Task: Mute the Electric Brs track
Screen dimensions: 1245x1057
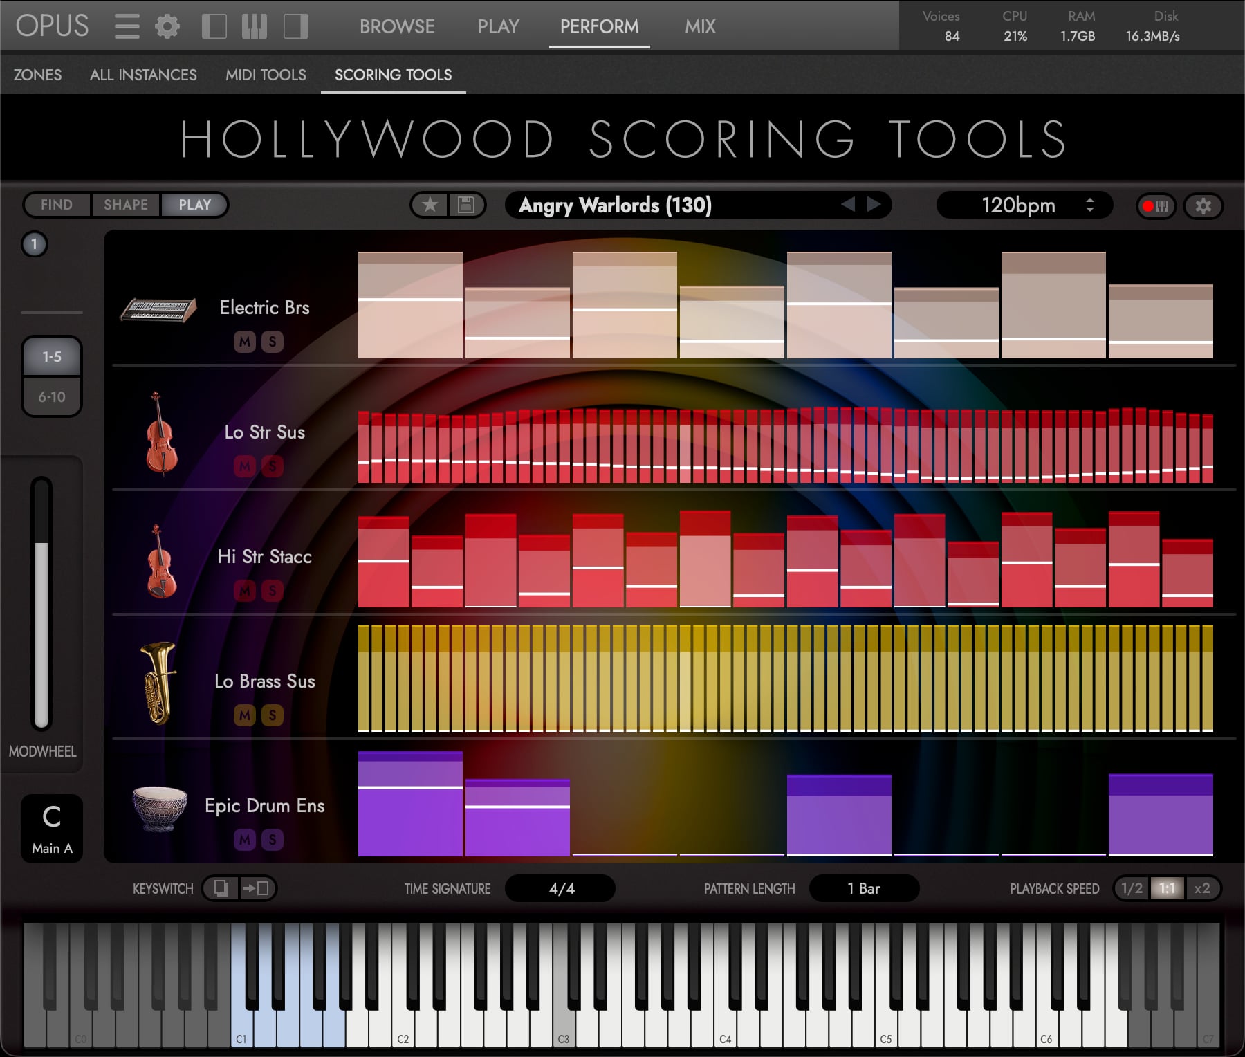Action: [245, 342]
